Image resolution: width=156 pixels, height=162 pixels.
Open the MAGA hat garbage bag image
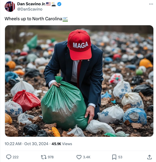click(x=79, y=81)
